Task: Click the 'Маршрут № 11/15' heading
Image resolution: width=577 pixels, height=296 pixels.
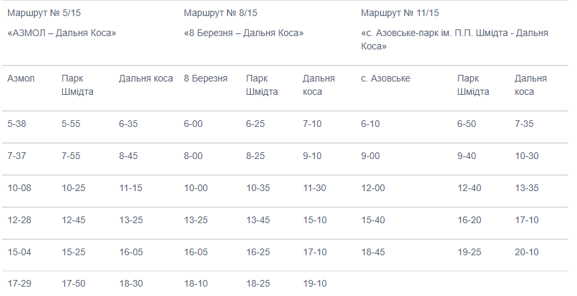Action: (x=400, y=13)
